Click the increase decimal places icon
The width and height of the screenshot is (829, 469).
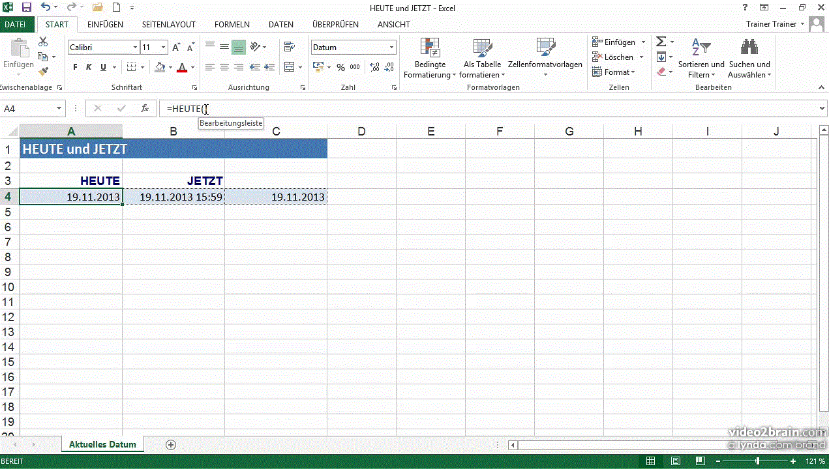click(x=375, y=67)
